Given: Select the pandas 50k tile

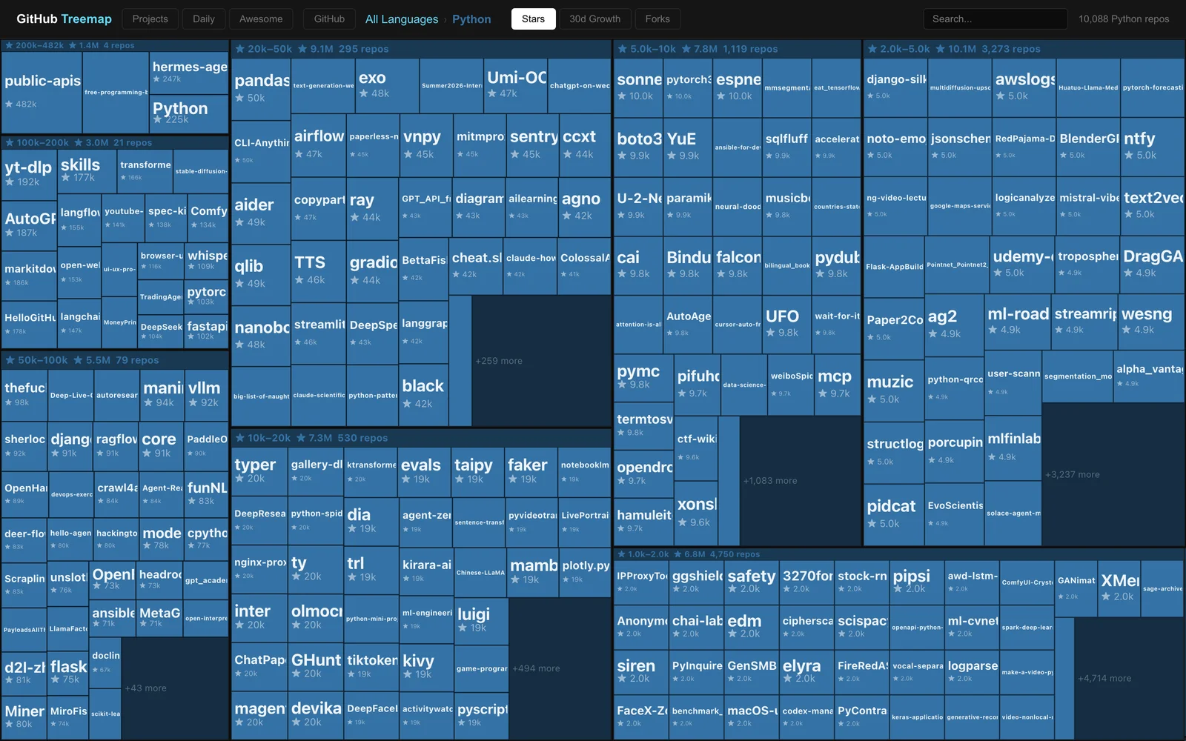Looking at the screenshot, I should [x=262, y=89].
